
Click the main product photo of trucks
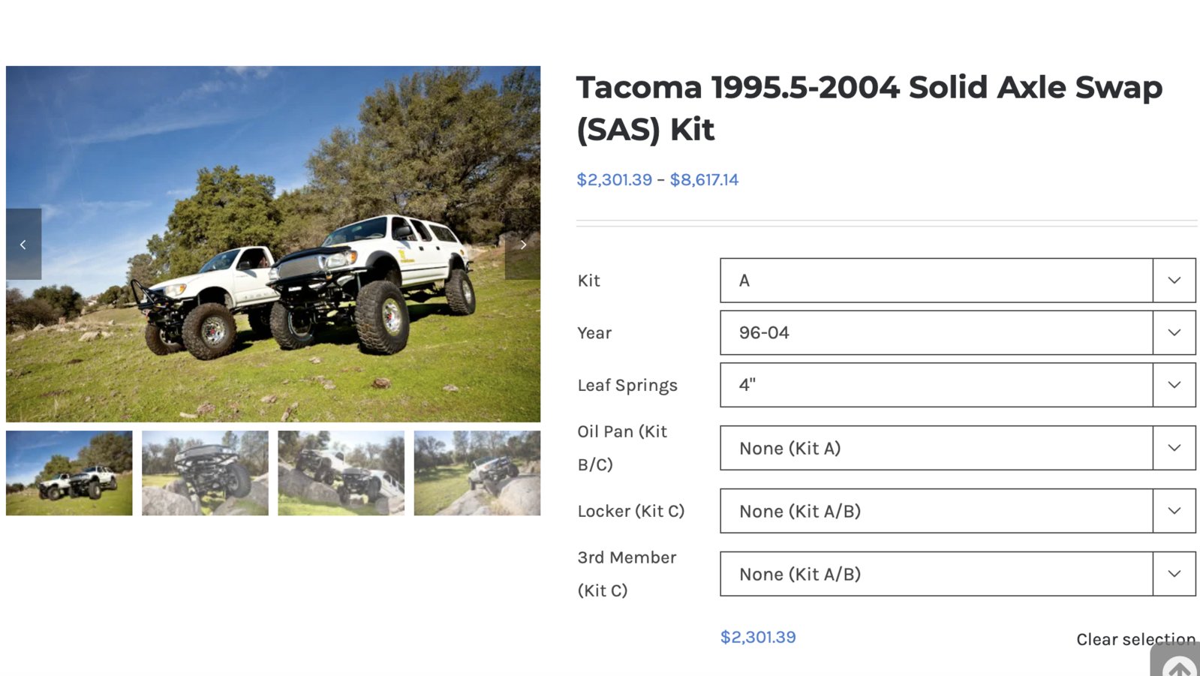[x=273, y=244]
